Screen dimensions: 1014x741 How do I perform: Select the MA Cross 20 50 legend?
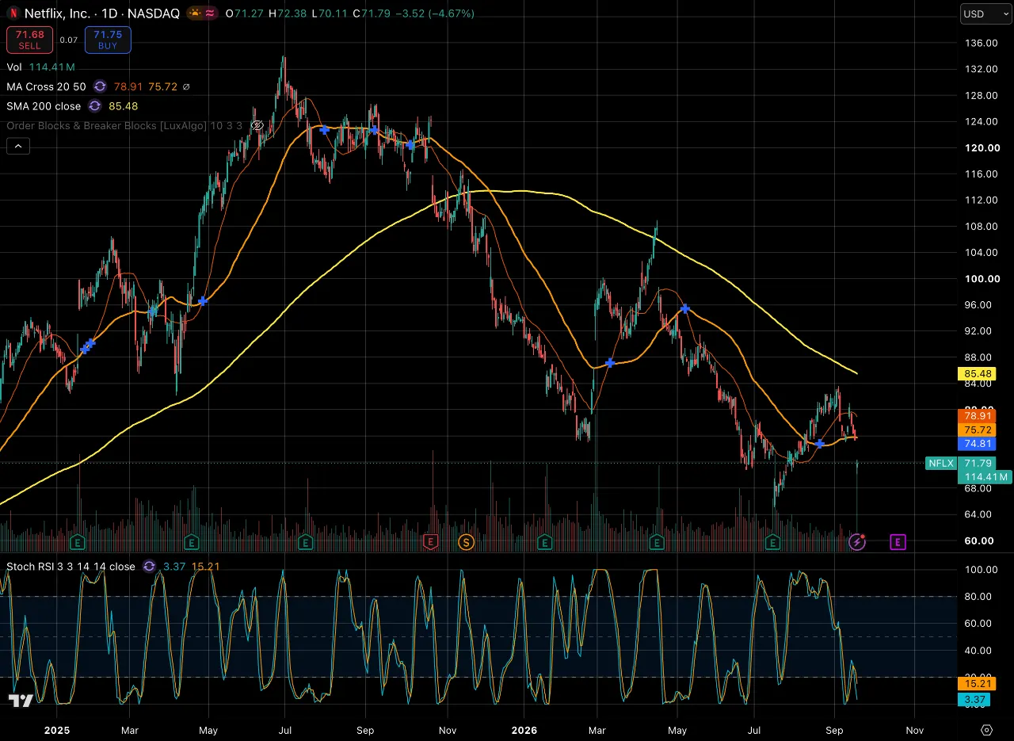pyautogui.click(x=48, y=86)
